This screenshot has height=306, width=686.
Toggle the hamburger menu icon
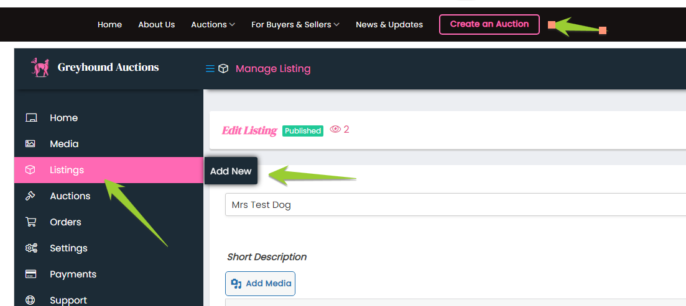210,68
